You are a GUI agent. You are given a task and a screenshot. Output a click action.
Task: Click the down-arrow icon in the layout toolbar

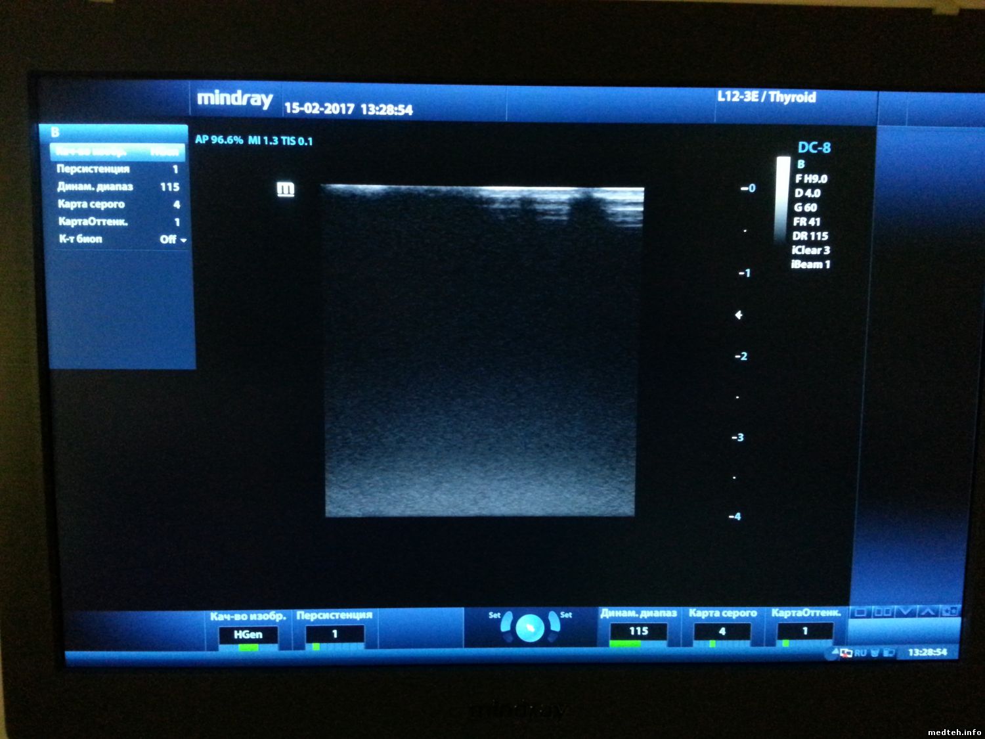pyautogui.click(x=906, y=612)
